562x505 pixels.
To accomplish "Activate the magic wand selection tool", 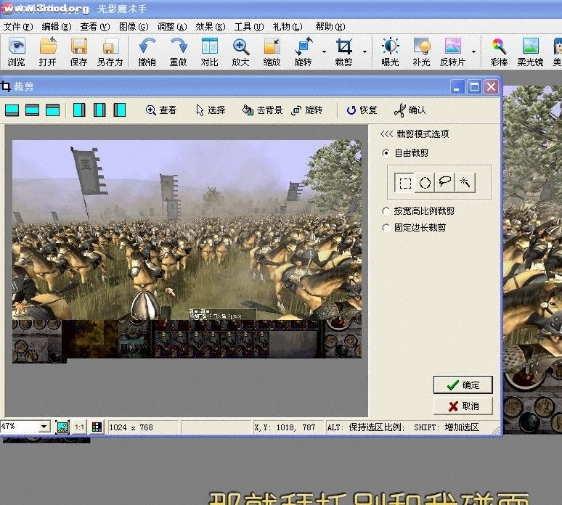I will tap(465, 183).
